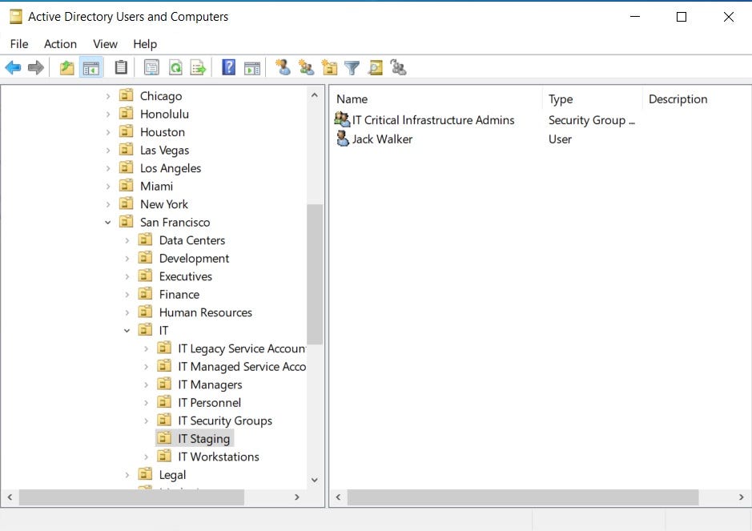Viewport: 752px width, 531px height.
Task: Select the Las Vegas organizational unit
Action: click(x=164, y=151)
